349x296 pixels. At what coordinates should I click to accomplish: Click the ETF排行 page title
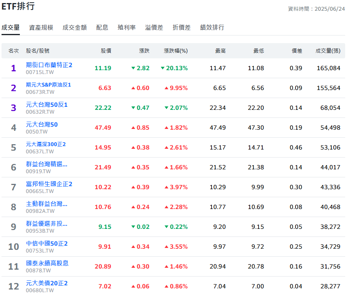pyautogui.click(x=18, y=6)
